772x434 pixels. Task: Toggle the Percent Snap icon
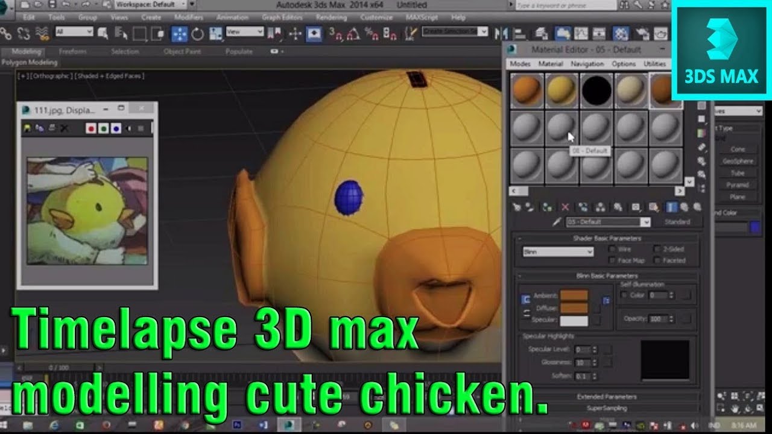pyautogui.click(x=371, y=33)
